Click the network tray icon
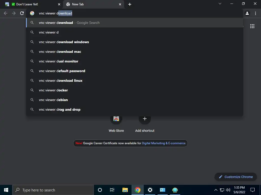Viewport: 261px width, 195px height. 222,190
